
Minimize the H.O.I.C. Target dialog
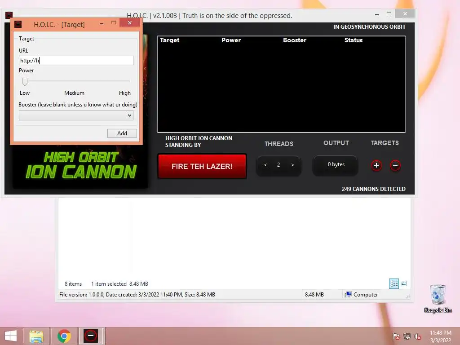coord(102,23)
